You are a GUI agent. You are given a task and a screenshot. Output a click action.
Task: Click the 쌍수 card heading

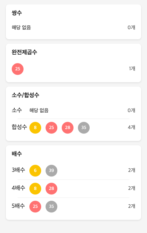pos(17,13)
